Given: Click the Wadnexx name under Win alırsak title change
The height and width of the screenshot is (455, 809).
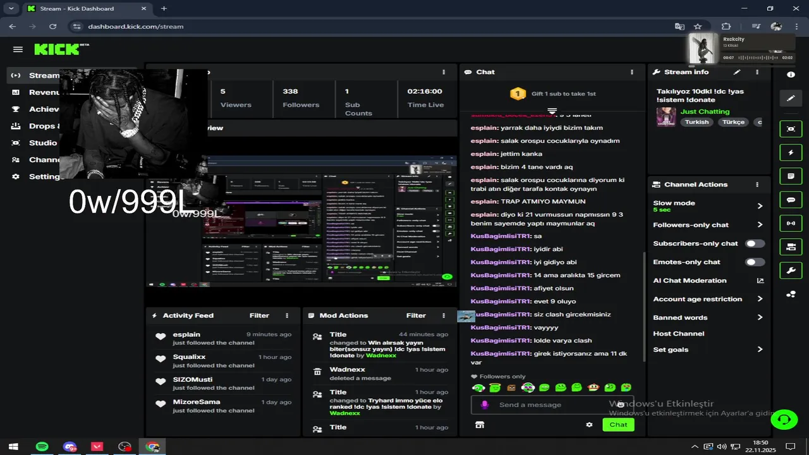Looking at the screenshot, I should pos(380,355).
